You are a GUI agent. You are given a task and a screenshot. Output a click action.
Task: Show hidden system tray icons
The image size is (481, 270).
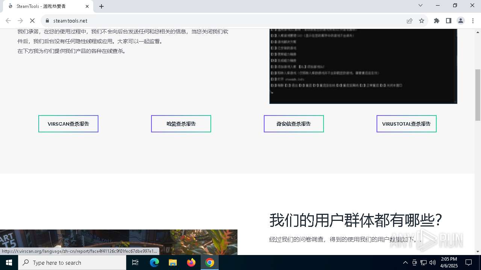click(405, 262)
